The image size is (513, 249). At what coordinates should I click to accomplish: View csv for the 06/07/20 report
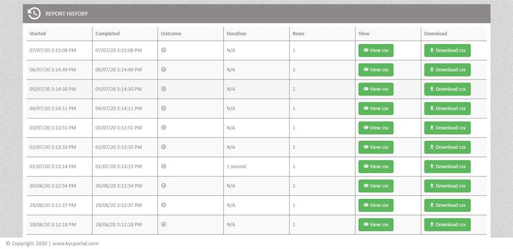point(376,70)
